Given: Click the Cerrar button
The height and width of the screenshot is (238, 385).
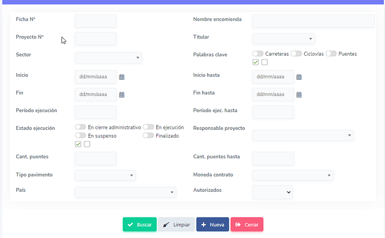Looking at the screenshot, I should pos(247,225).
